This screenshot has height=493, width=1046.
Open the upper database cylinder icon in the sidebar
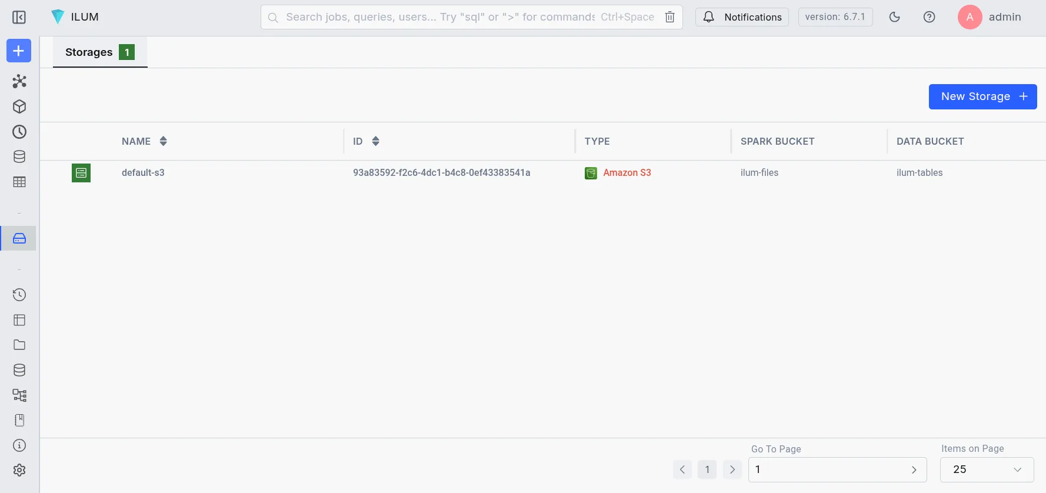click(19, 156)
